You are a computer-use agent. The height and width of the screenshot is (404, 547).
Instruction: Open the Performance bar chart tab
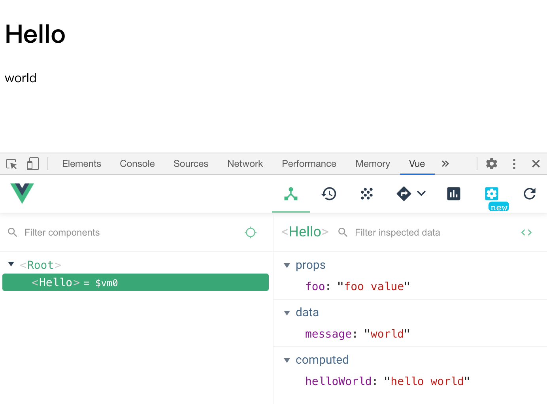click(454, 194)
